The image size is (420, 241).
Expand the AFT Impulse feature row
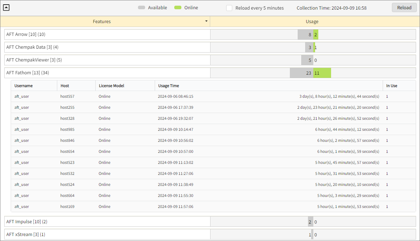pyautogui.click(x=107, y=221)
